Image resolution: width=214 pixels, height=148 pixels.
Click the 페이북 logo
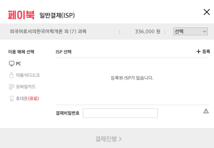pyautogui.click(x=21, y=15)
